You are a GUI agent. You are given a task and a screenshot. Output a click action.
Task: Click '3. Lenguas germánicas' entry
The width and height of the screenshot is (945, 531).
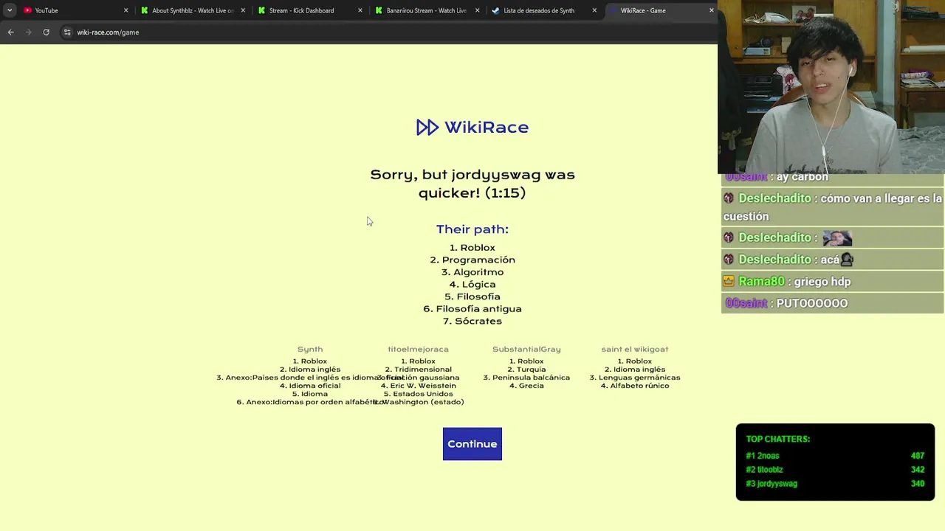pyautogui.click(x=635, y=378)
